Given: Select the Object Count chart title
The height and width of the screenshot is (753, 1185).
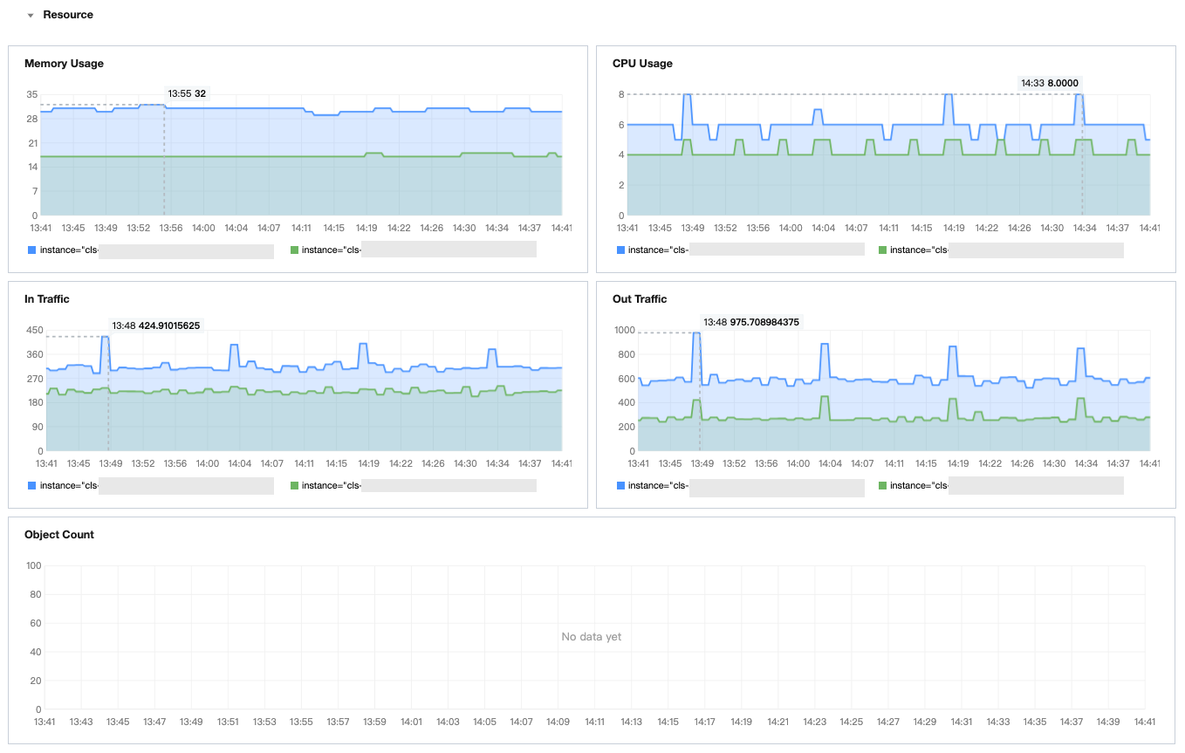Looking at the screenshot, I should tap(59, 535).
